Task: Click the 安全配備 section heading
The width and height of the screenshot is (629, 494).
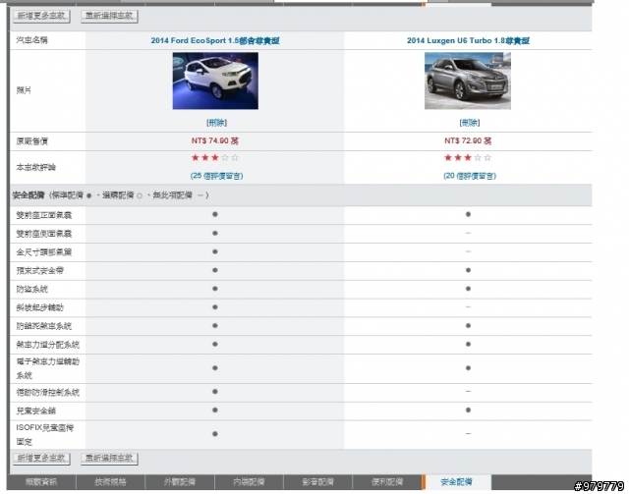Action: click(29, 195)
